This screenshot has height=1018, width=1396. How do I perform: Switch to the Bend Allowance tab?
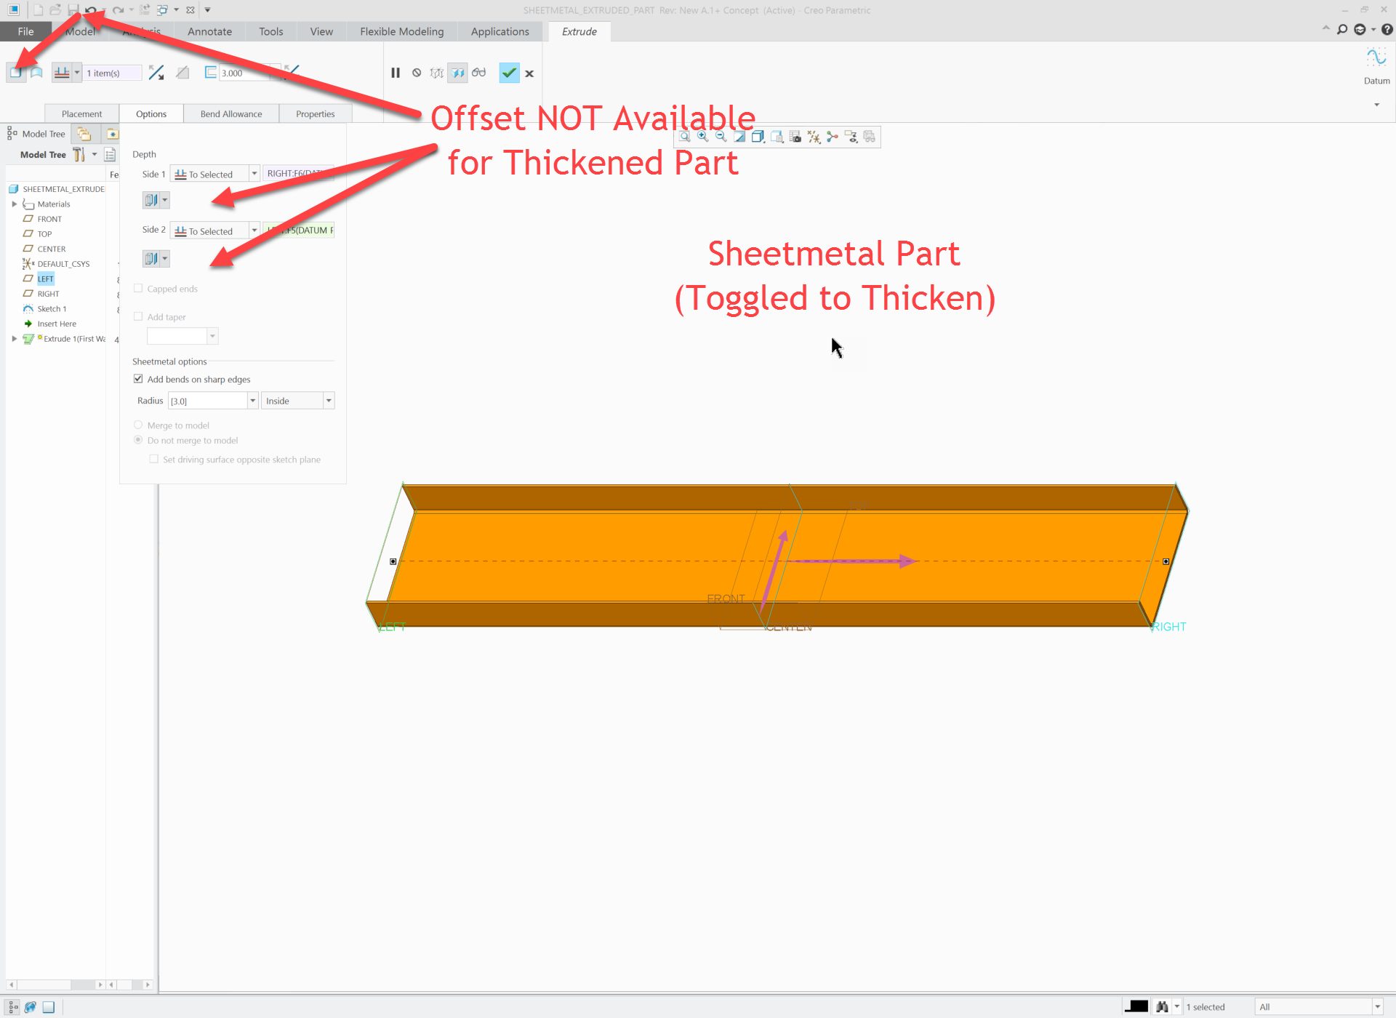231,114
